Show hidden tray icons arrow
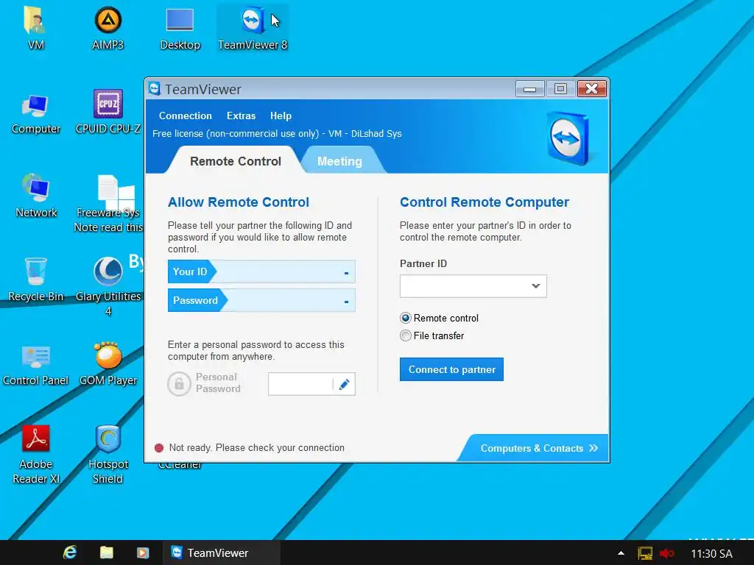The height and width of the screenshot is (565, 754). (621, 553)
